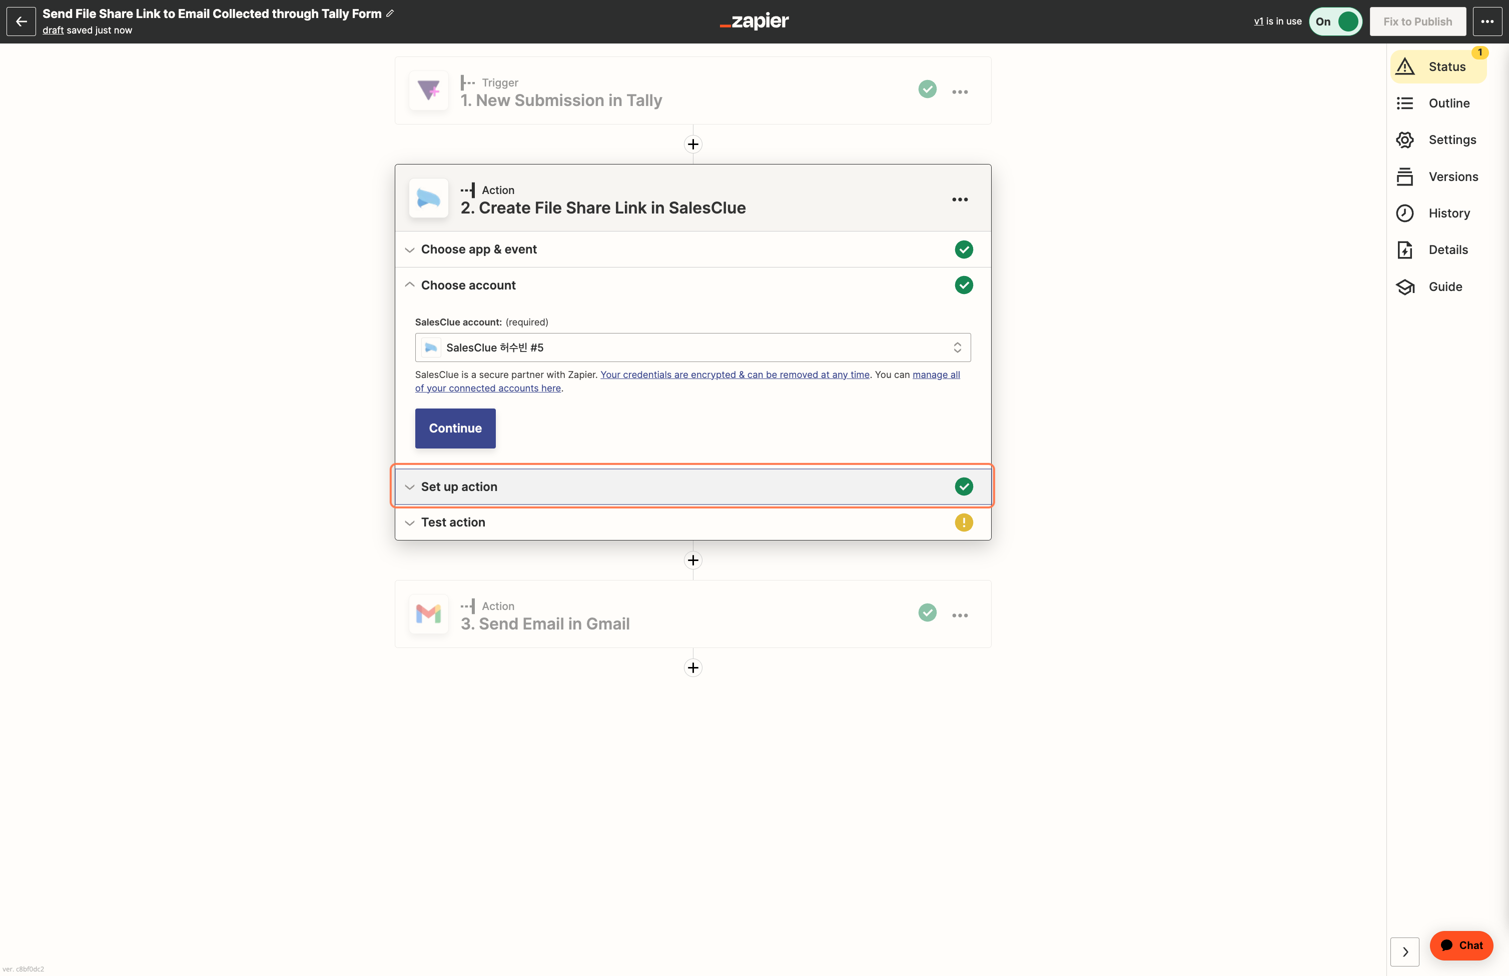
Task: Click the Choose account green checkmark
Action: point(964,285)
